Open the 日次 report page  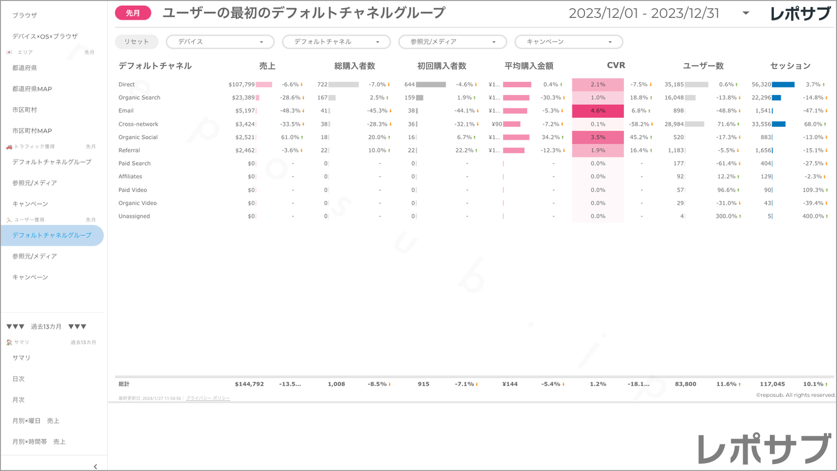pyautogui.click(x=19, y=379)
